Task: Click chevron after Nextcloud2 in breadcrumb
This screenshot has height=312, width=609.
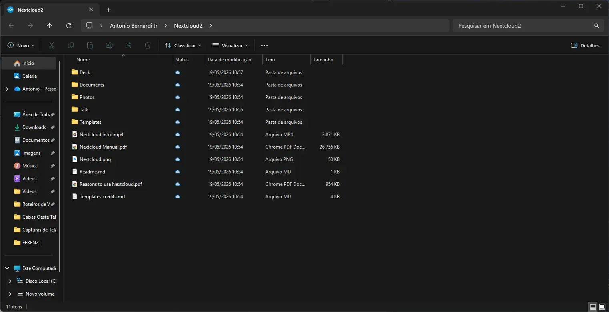Action: 211,26
